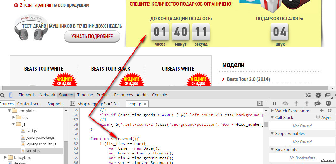
Task: Expand the Watch Expressions section
Action: point(272,111)
